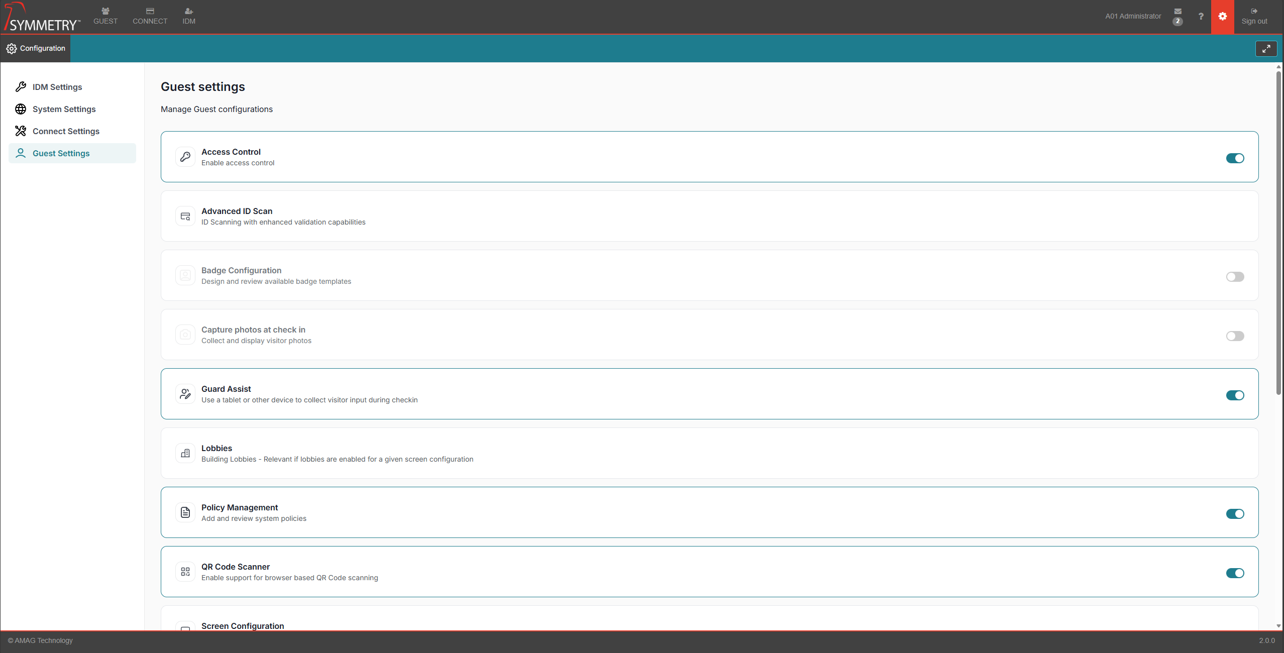Screen dimensions: 1284x653
Task: Click the Access Control key icon
Action: coord(185,157)
